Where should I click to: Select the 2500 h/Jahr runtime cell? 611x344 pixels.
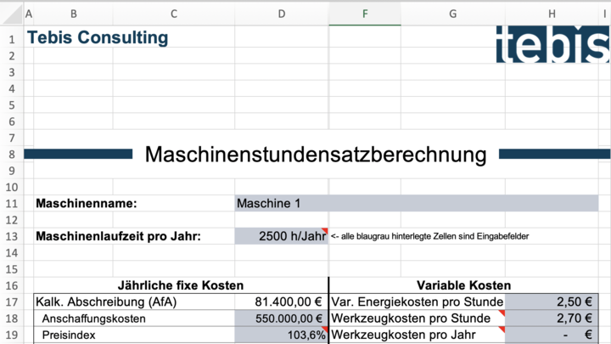(281, 236)
